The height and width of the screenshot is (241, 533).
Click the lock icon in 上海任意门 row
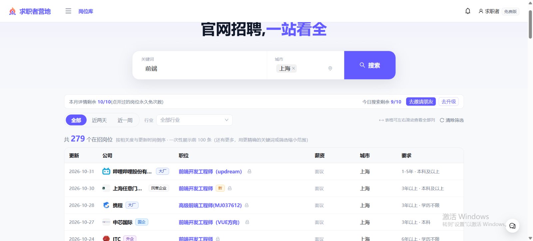click(230, 188)
